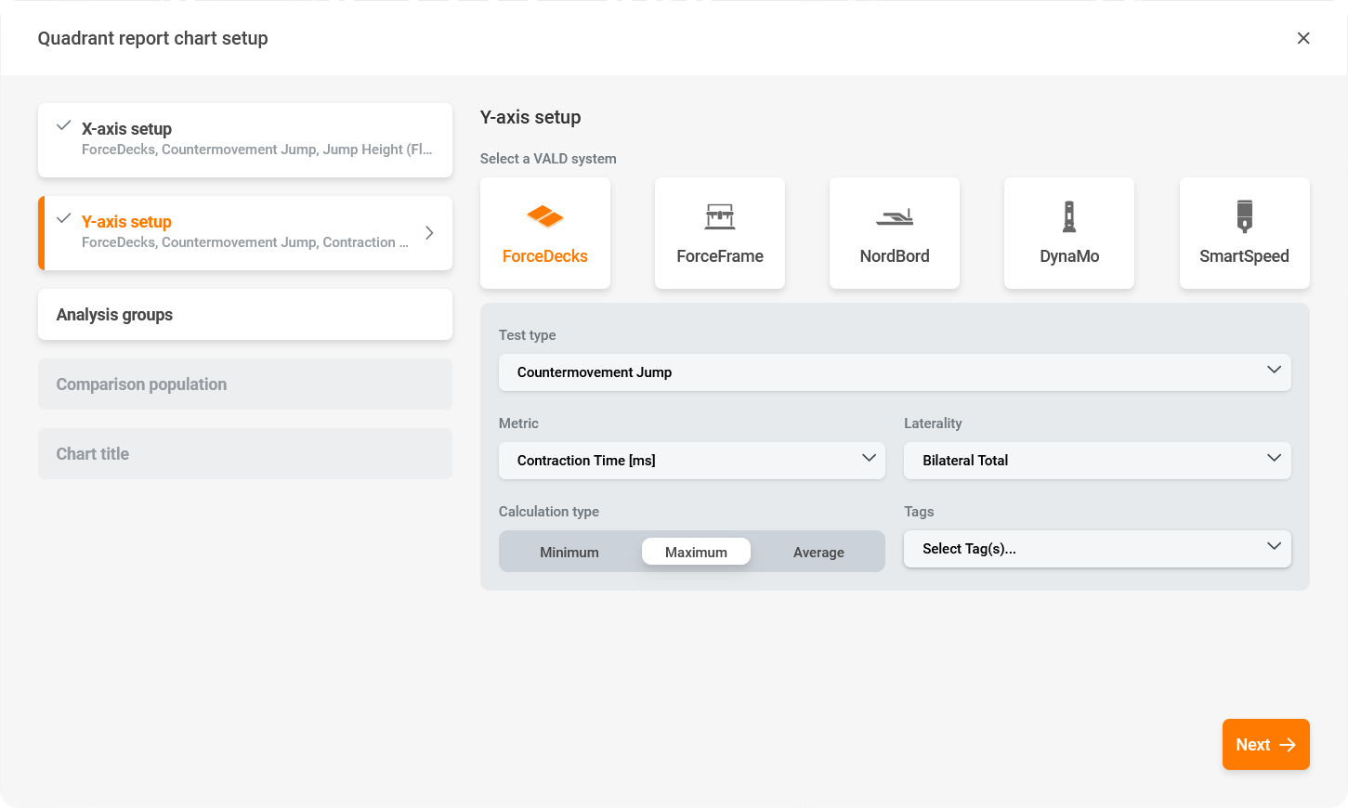Choose the ForceFrame system card
The image size is (1348, 808).
(720, 233)
